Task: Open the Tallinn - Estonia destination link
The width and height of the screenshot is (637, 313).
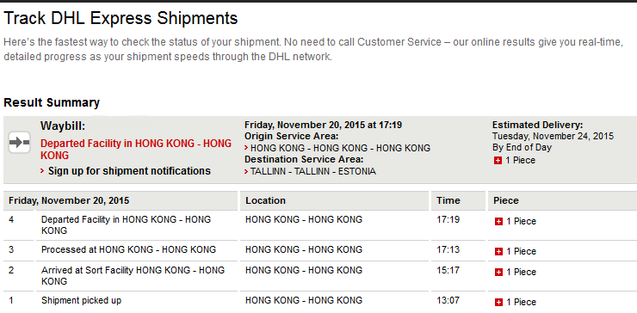Action: point(312,171)
